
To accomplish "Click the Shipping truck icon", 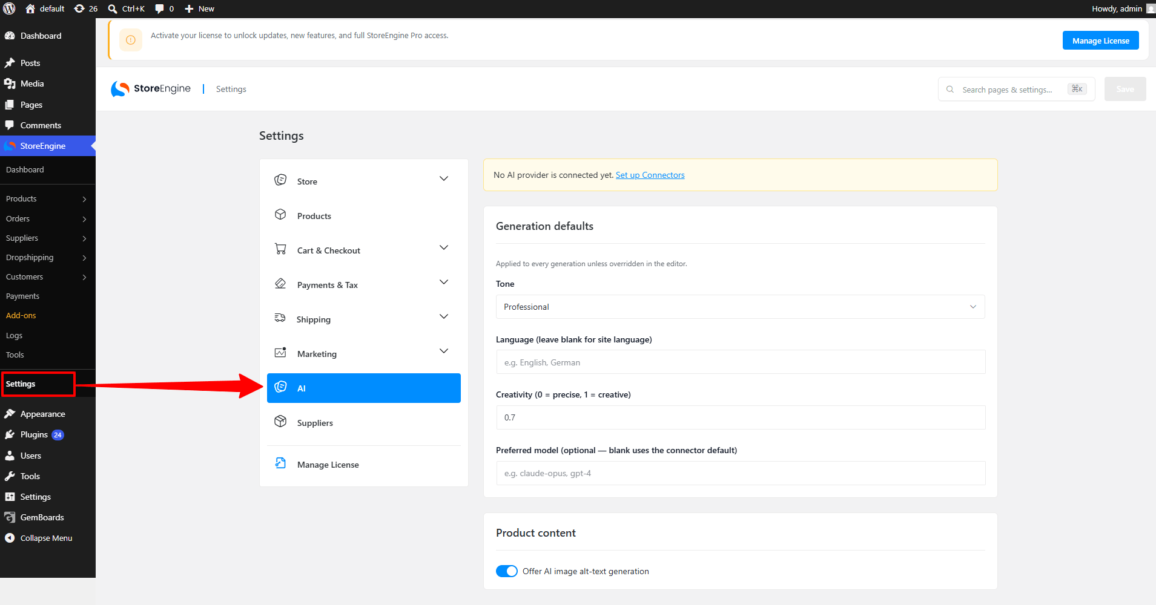I will click(x=280, y=318).
